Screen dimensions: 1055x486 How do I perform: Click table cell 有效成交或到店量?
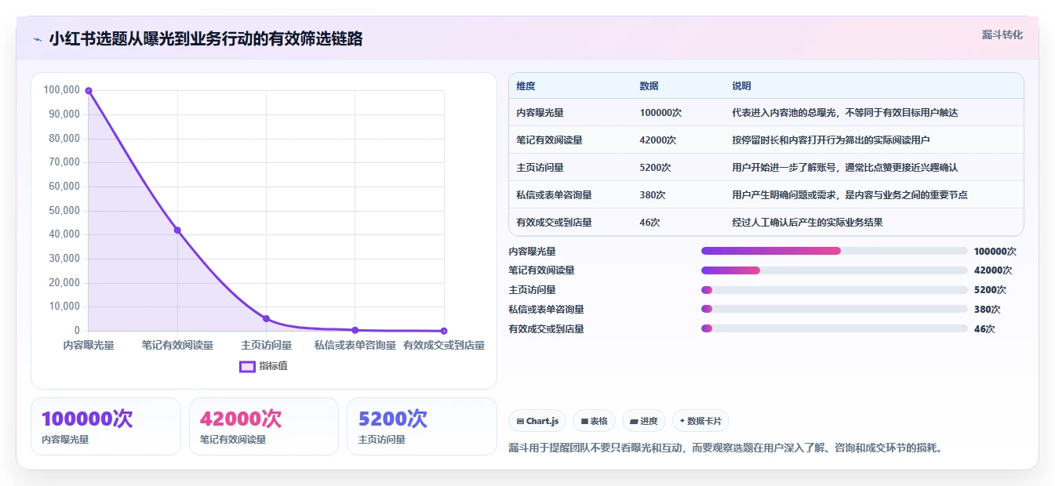[554, 223]
